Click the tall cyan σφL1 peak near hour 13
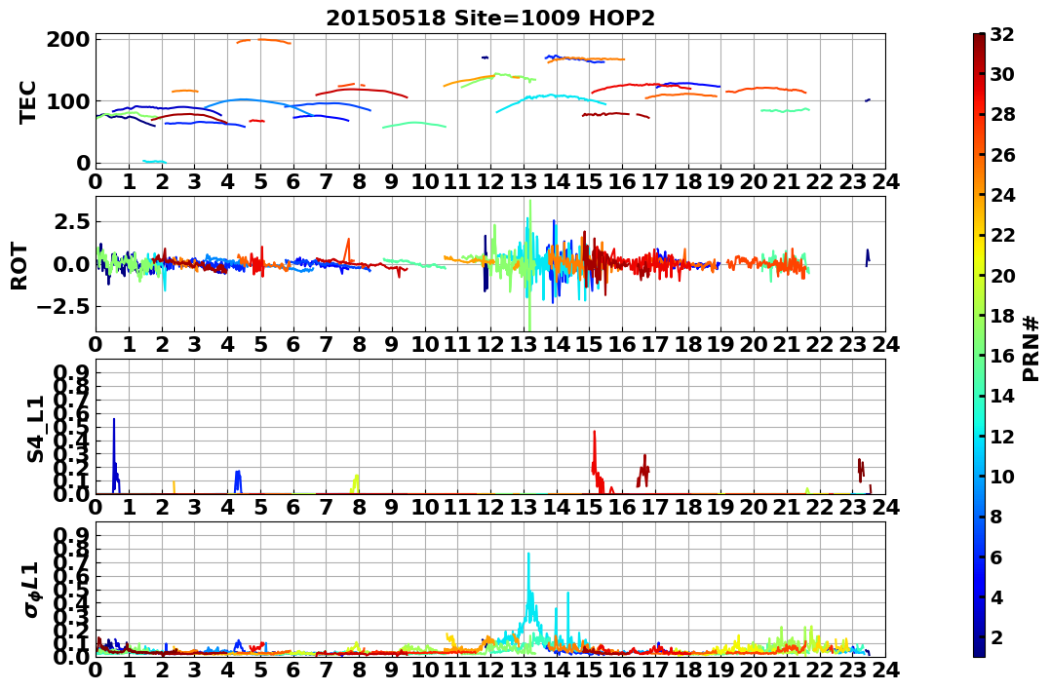 pyautogui.click(x=529, y=590)
